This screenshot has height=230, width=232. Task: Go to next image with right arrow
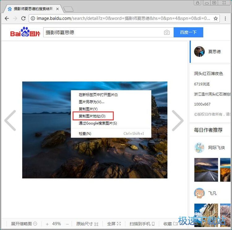[x=178, y=120]
